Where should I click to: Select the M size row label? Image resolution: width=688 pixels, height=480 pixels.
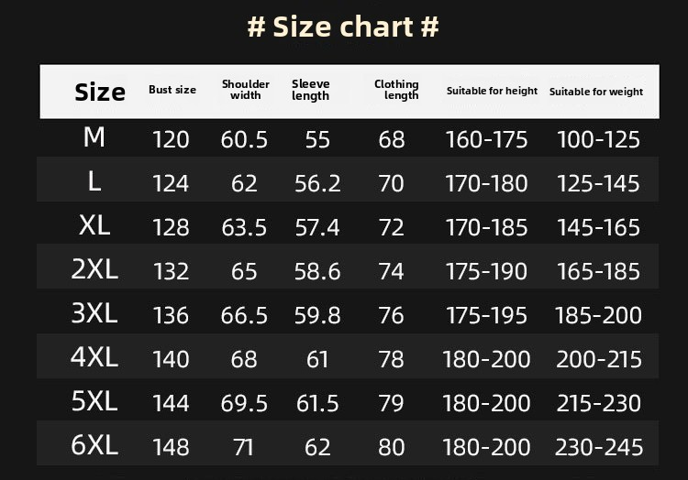[x=94, y=137]
